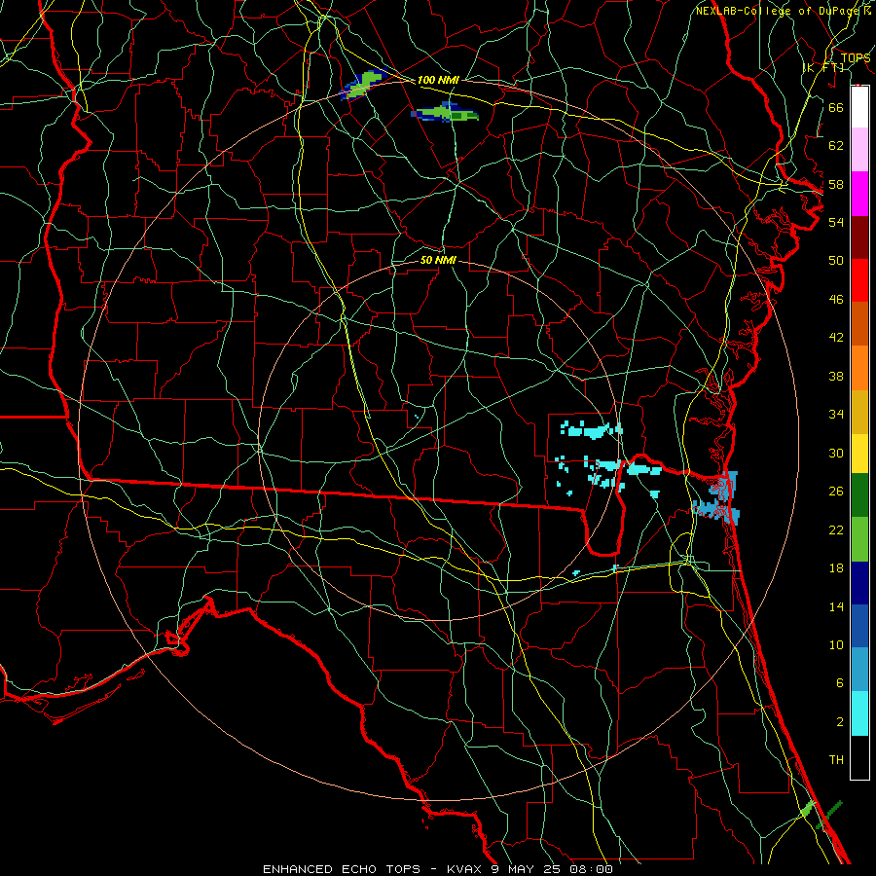Click the green echo below the 100 NMI label

point(445,112)
